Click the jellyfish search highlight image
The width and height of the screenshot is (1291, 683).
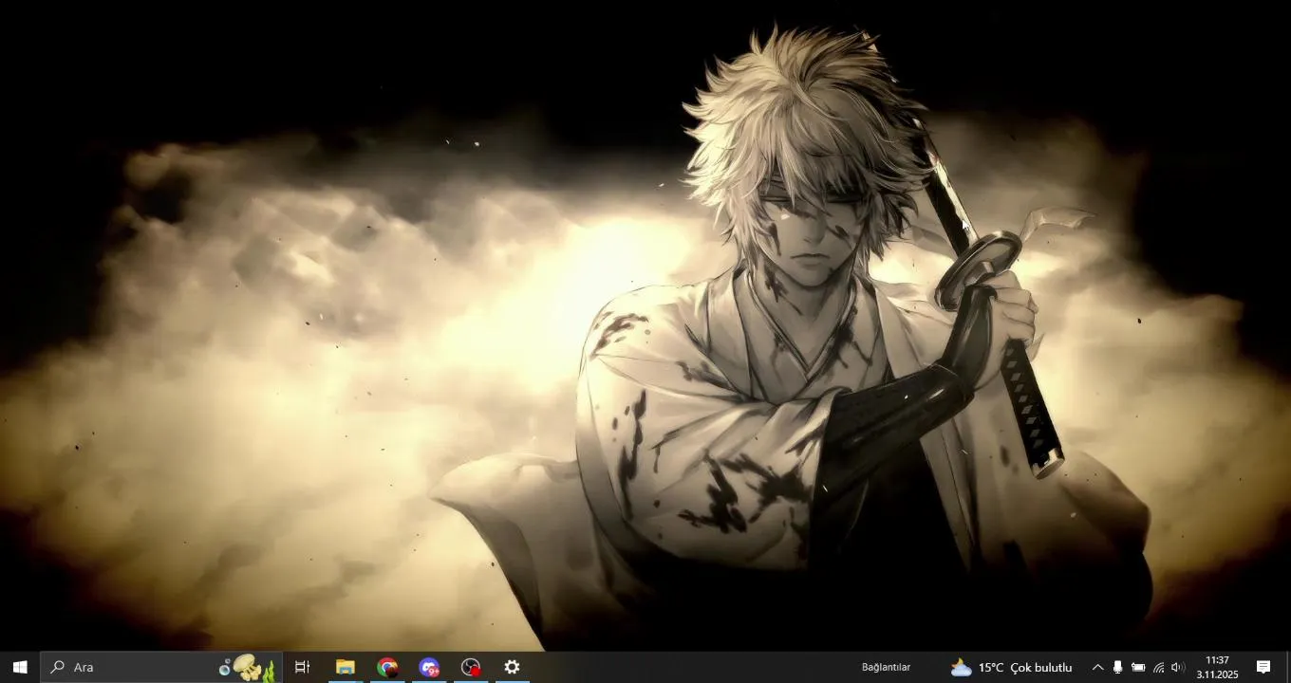[x=249, y=667]
